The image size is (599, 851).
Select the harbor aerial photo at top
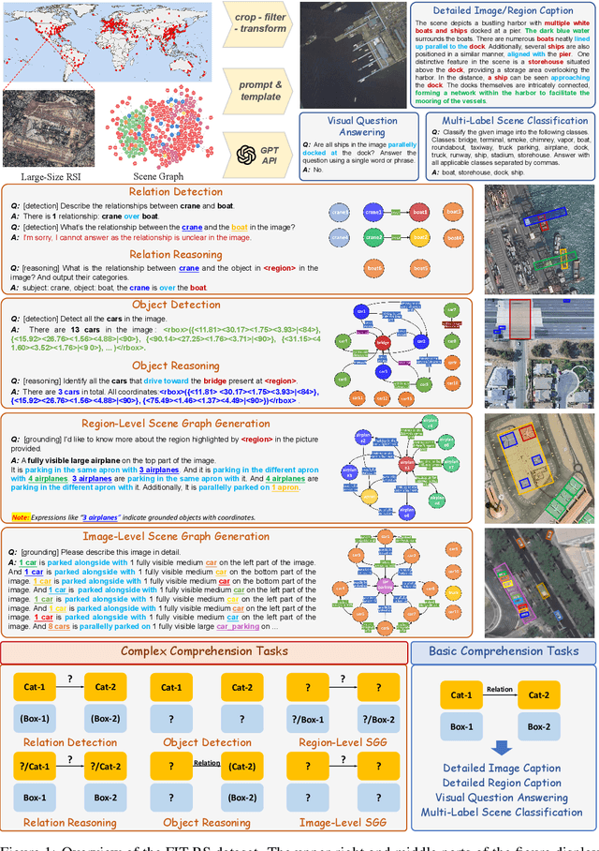click(x=352, y=52)
